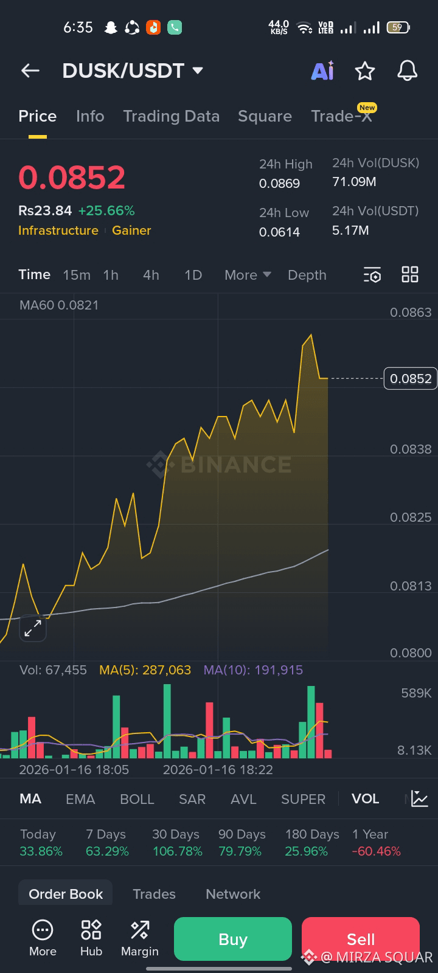
Task: Tap the green Buy button
Action: coord(233,939)
